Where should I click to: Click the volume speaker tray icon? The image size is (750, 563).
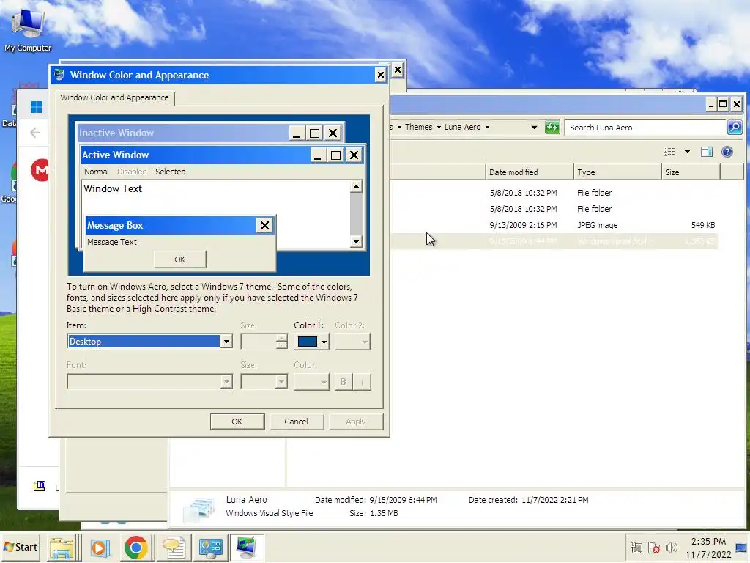[x=672, y=547]
